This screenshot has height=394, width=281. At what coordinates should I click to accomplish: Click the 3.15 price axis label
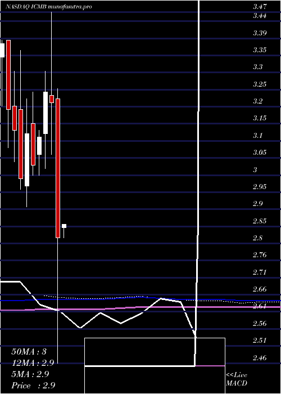(260, 118)
